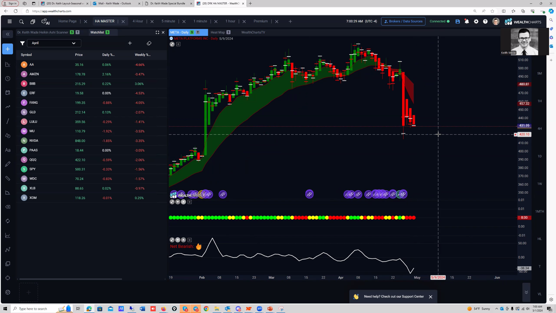Select AMZN row in the watchlist
The height and width of the screenshot is (313, 556).
click(92, 74)
